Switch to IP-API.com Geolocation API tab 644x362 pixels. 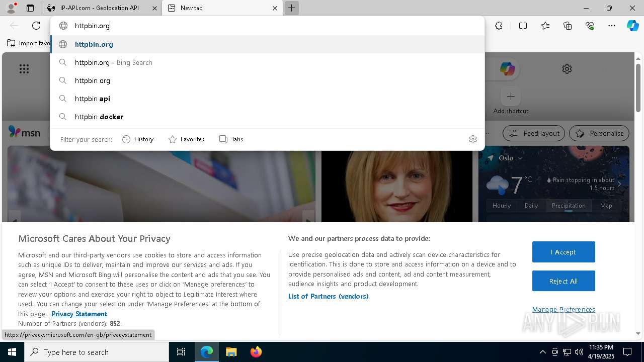pyautogui.click(x=102, y=8)
